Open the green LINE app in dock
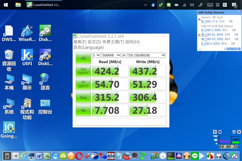This screenshot has height=161, width=242. point(195,156)
